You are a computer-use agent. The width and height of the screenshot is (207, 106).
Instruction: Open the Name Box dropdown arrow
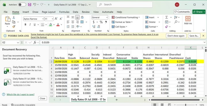[x=18, y=43]
